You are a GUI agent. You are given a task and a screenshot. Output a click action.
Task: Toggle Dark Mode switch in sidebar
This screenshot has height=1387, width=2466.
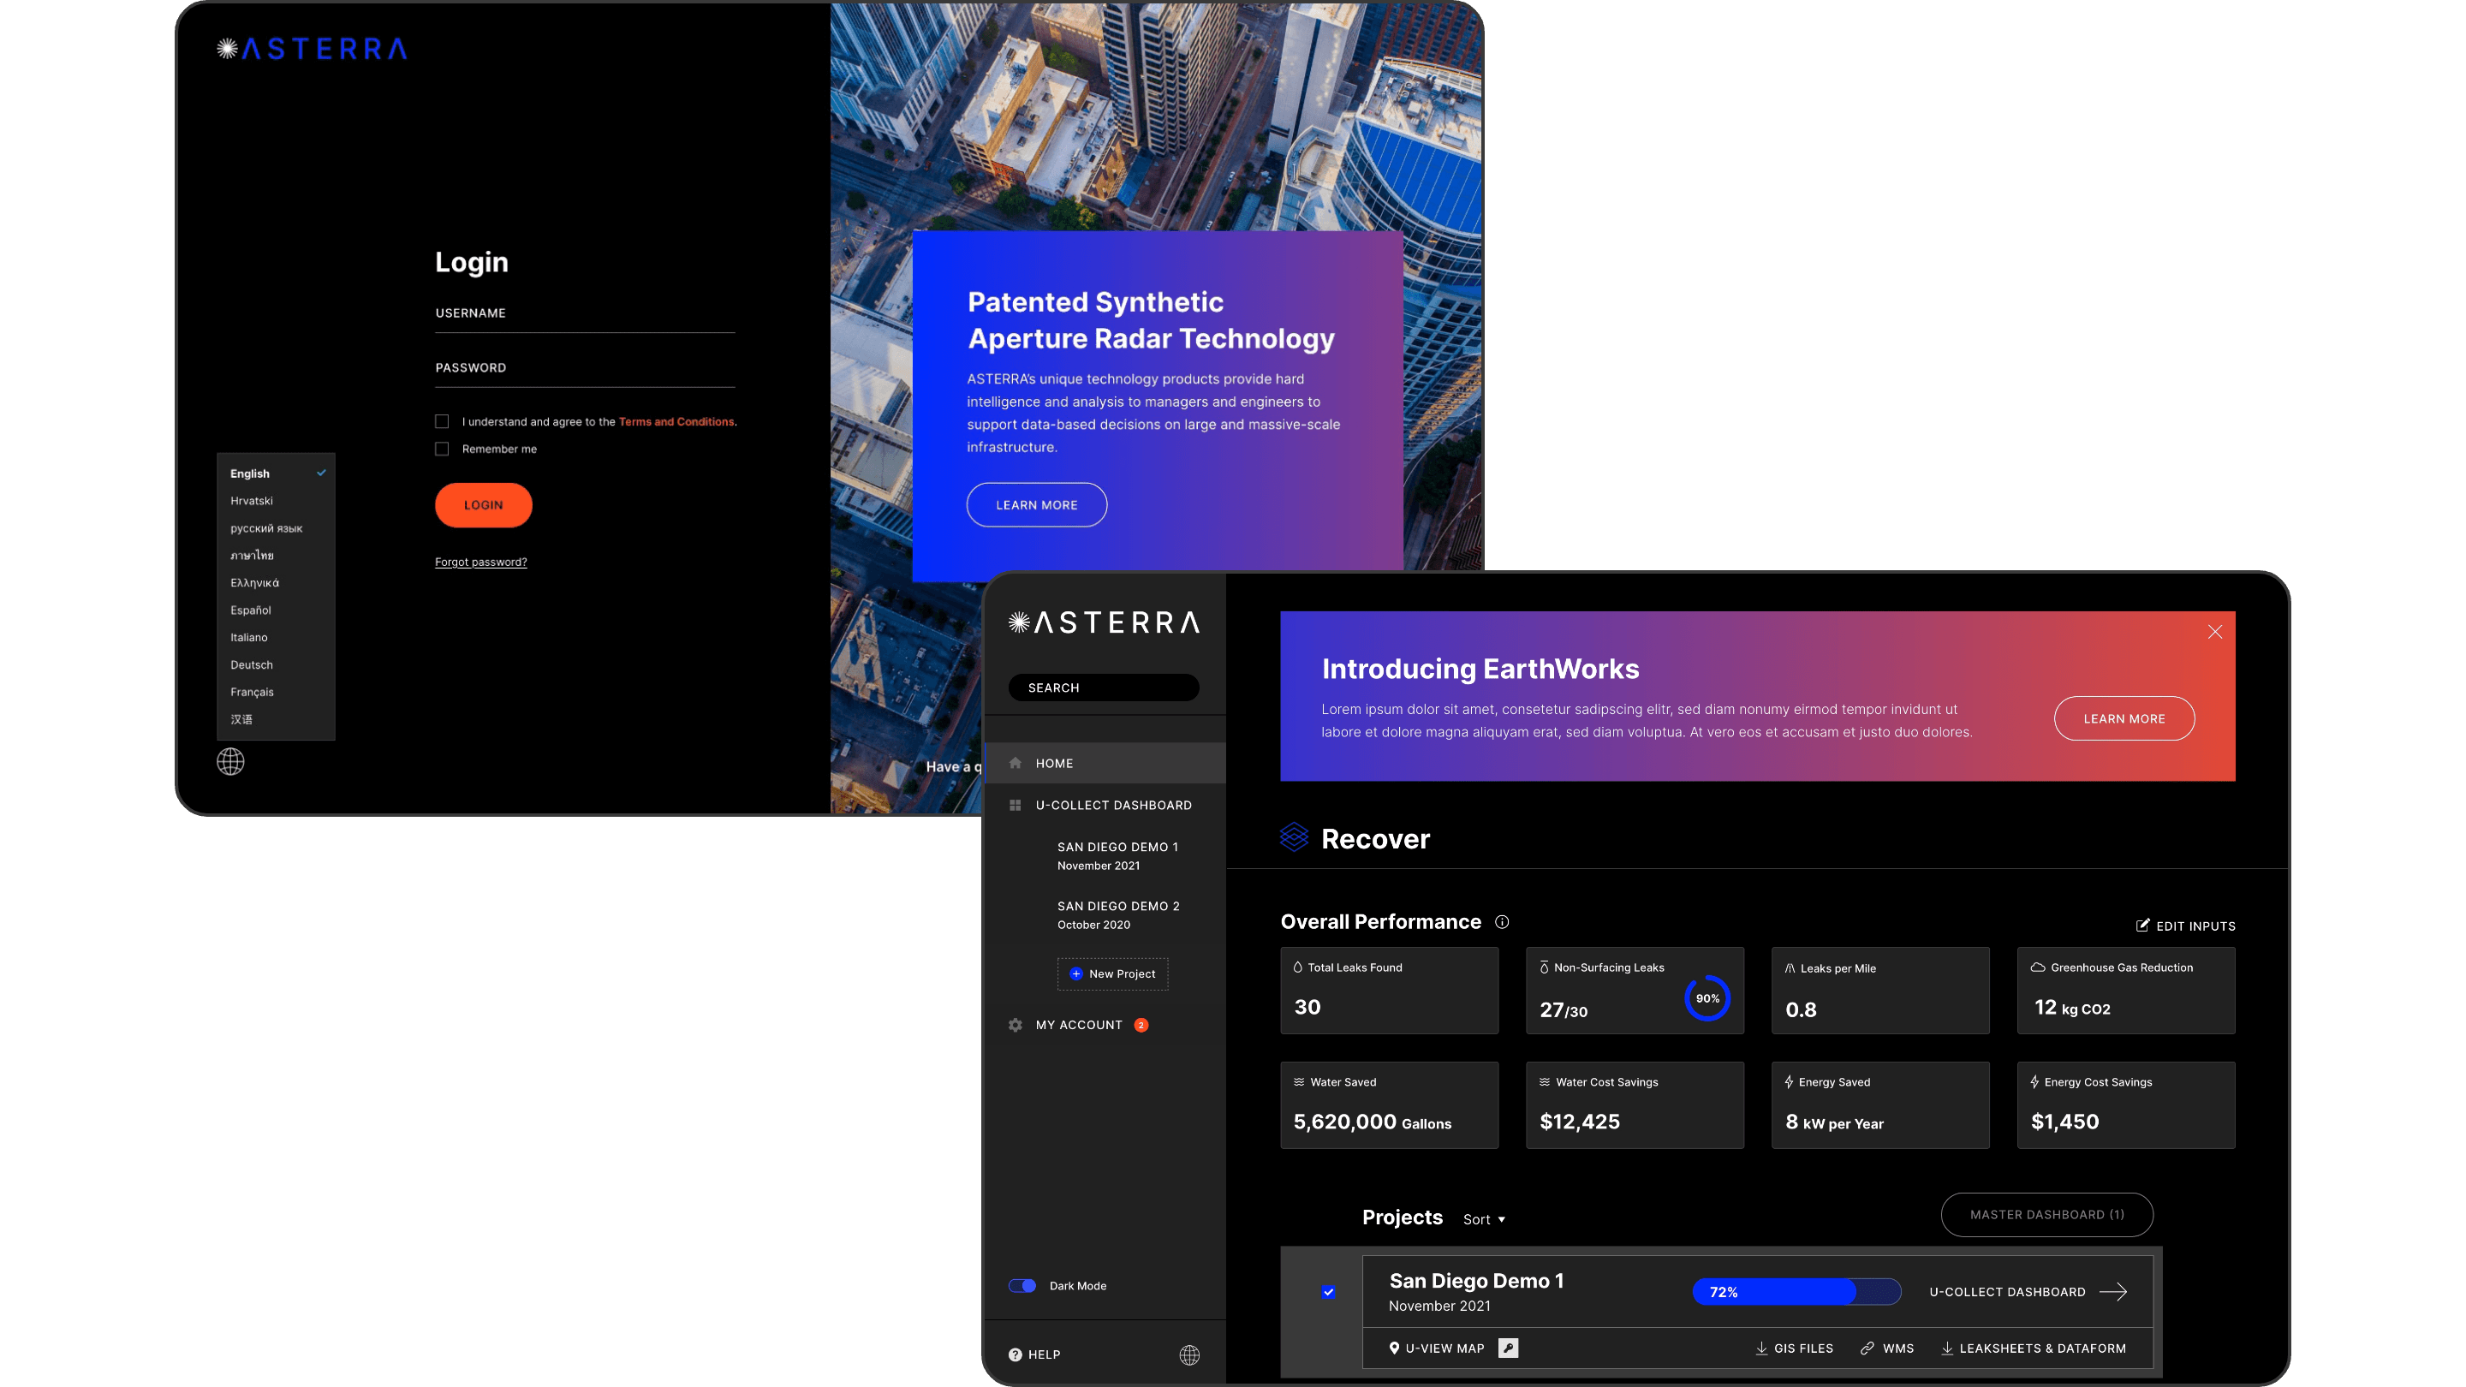point(1022,1285)
